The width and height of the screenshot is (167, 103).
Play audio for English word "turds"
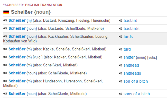point(120,37)
